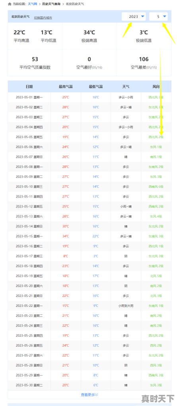Click 东风 1级 in the 2023-05-06 row
Viewport: 177px width, 406px height.
pos(156,147)
